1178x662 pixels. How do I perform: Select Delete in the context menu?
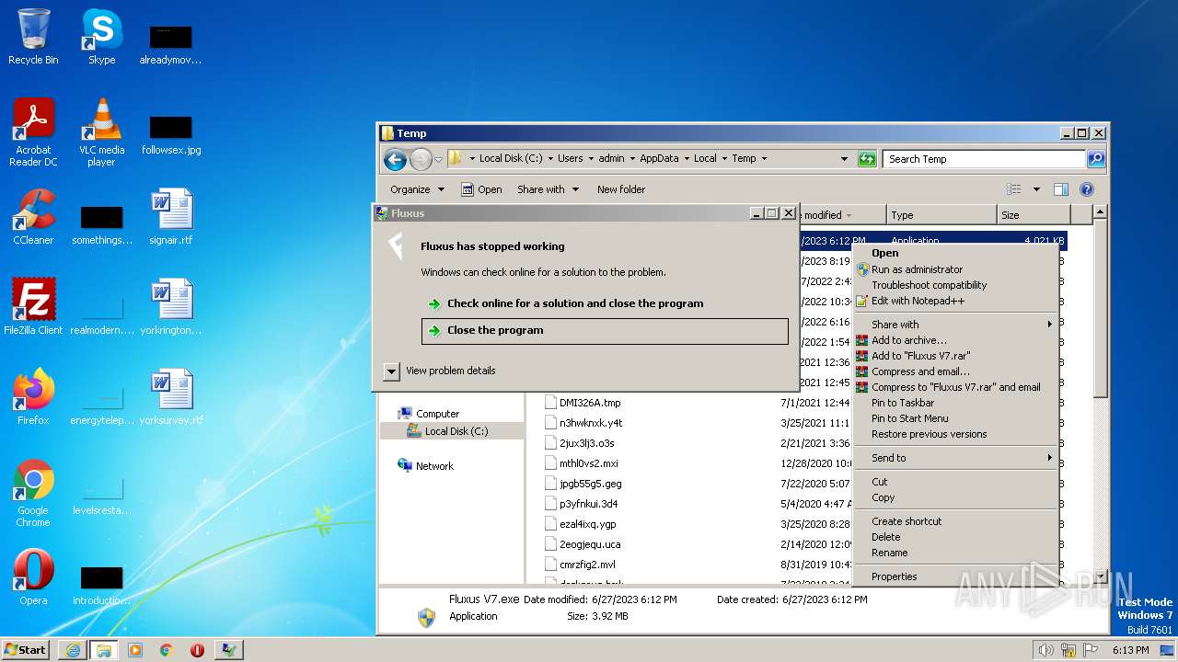(x=954, y=537)
